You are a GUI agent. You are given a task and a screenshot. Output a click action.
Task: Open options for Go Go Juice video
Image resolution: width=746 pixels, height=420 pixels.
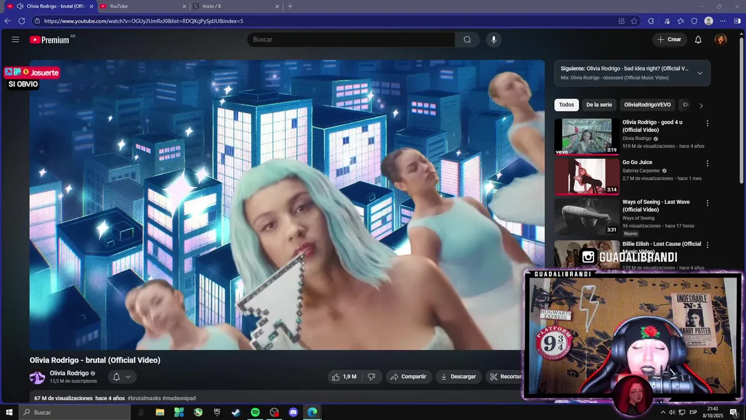[708, 163]
